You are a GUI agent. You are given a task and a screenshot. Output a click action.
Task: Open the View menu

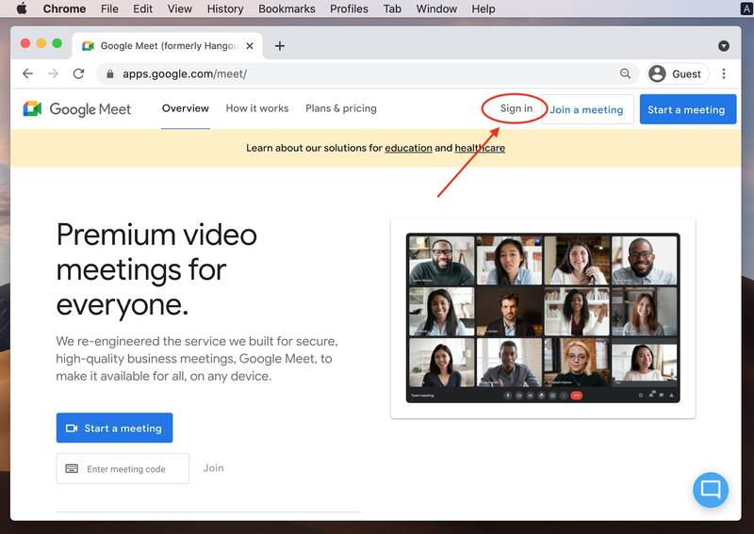click(180, 8)
